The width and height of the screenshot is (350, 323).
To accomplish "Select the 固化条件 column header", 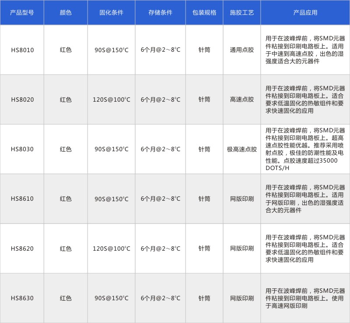I will (111, 13).
